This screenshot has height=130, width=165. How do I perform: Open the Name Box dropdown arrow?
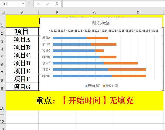pos(23,4)
